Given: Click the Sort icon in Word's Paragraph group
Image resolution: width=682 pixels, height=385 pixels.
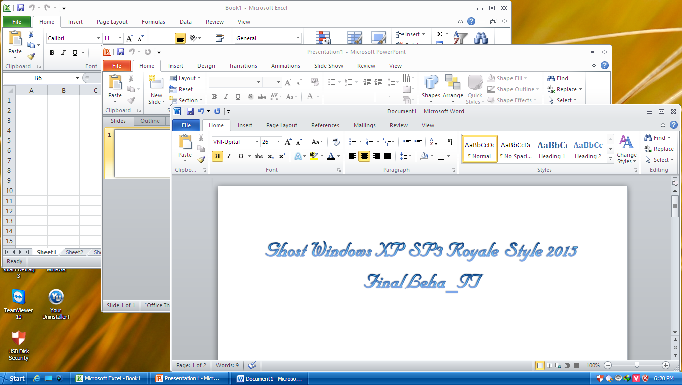Looking at the screenshot, I should (434, 142).
